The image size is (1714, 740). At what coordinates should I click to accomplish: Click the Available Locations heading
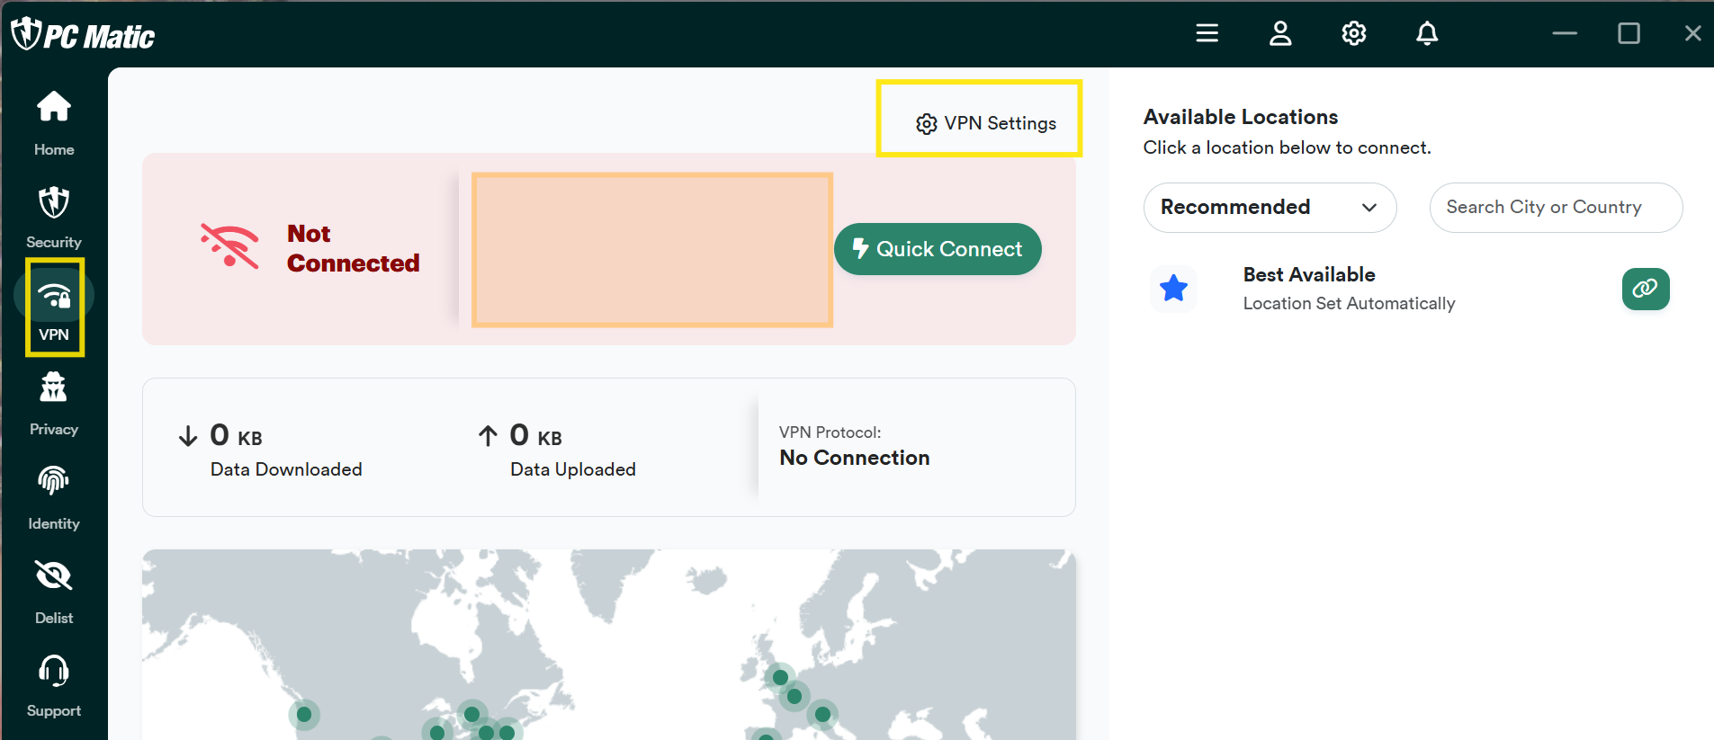point(1241,117)
